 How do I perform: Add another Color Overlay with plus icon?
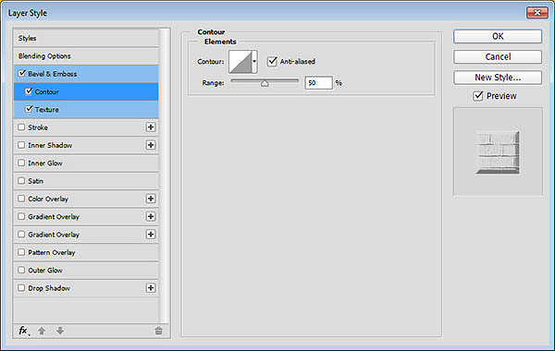click(151, 199)
